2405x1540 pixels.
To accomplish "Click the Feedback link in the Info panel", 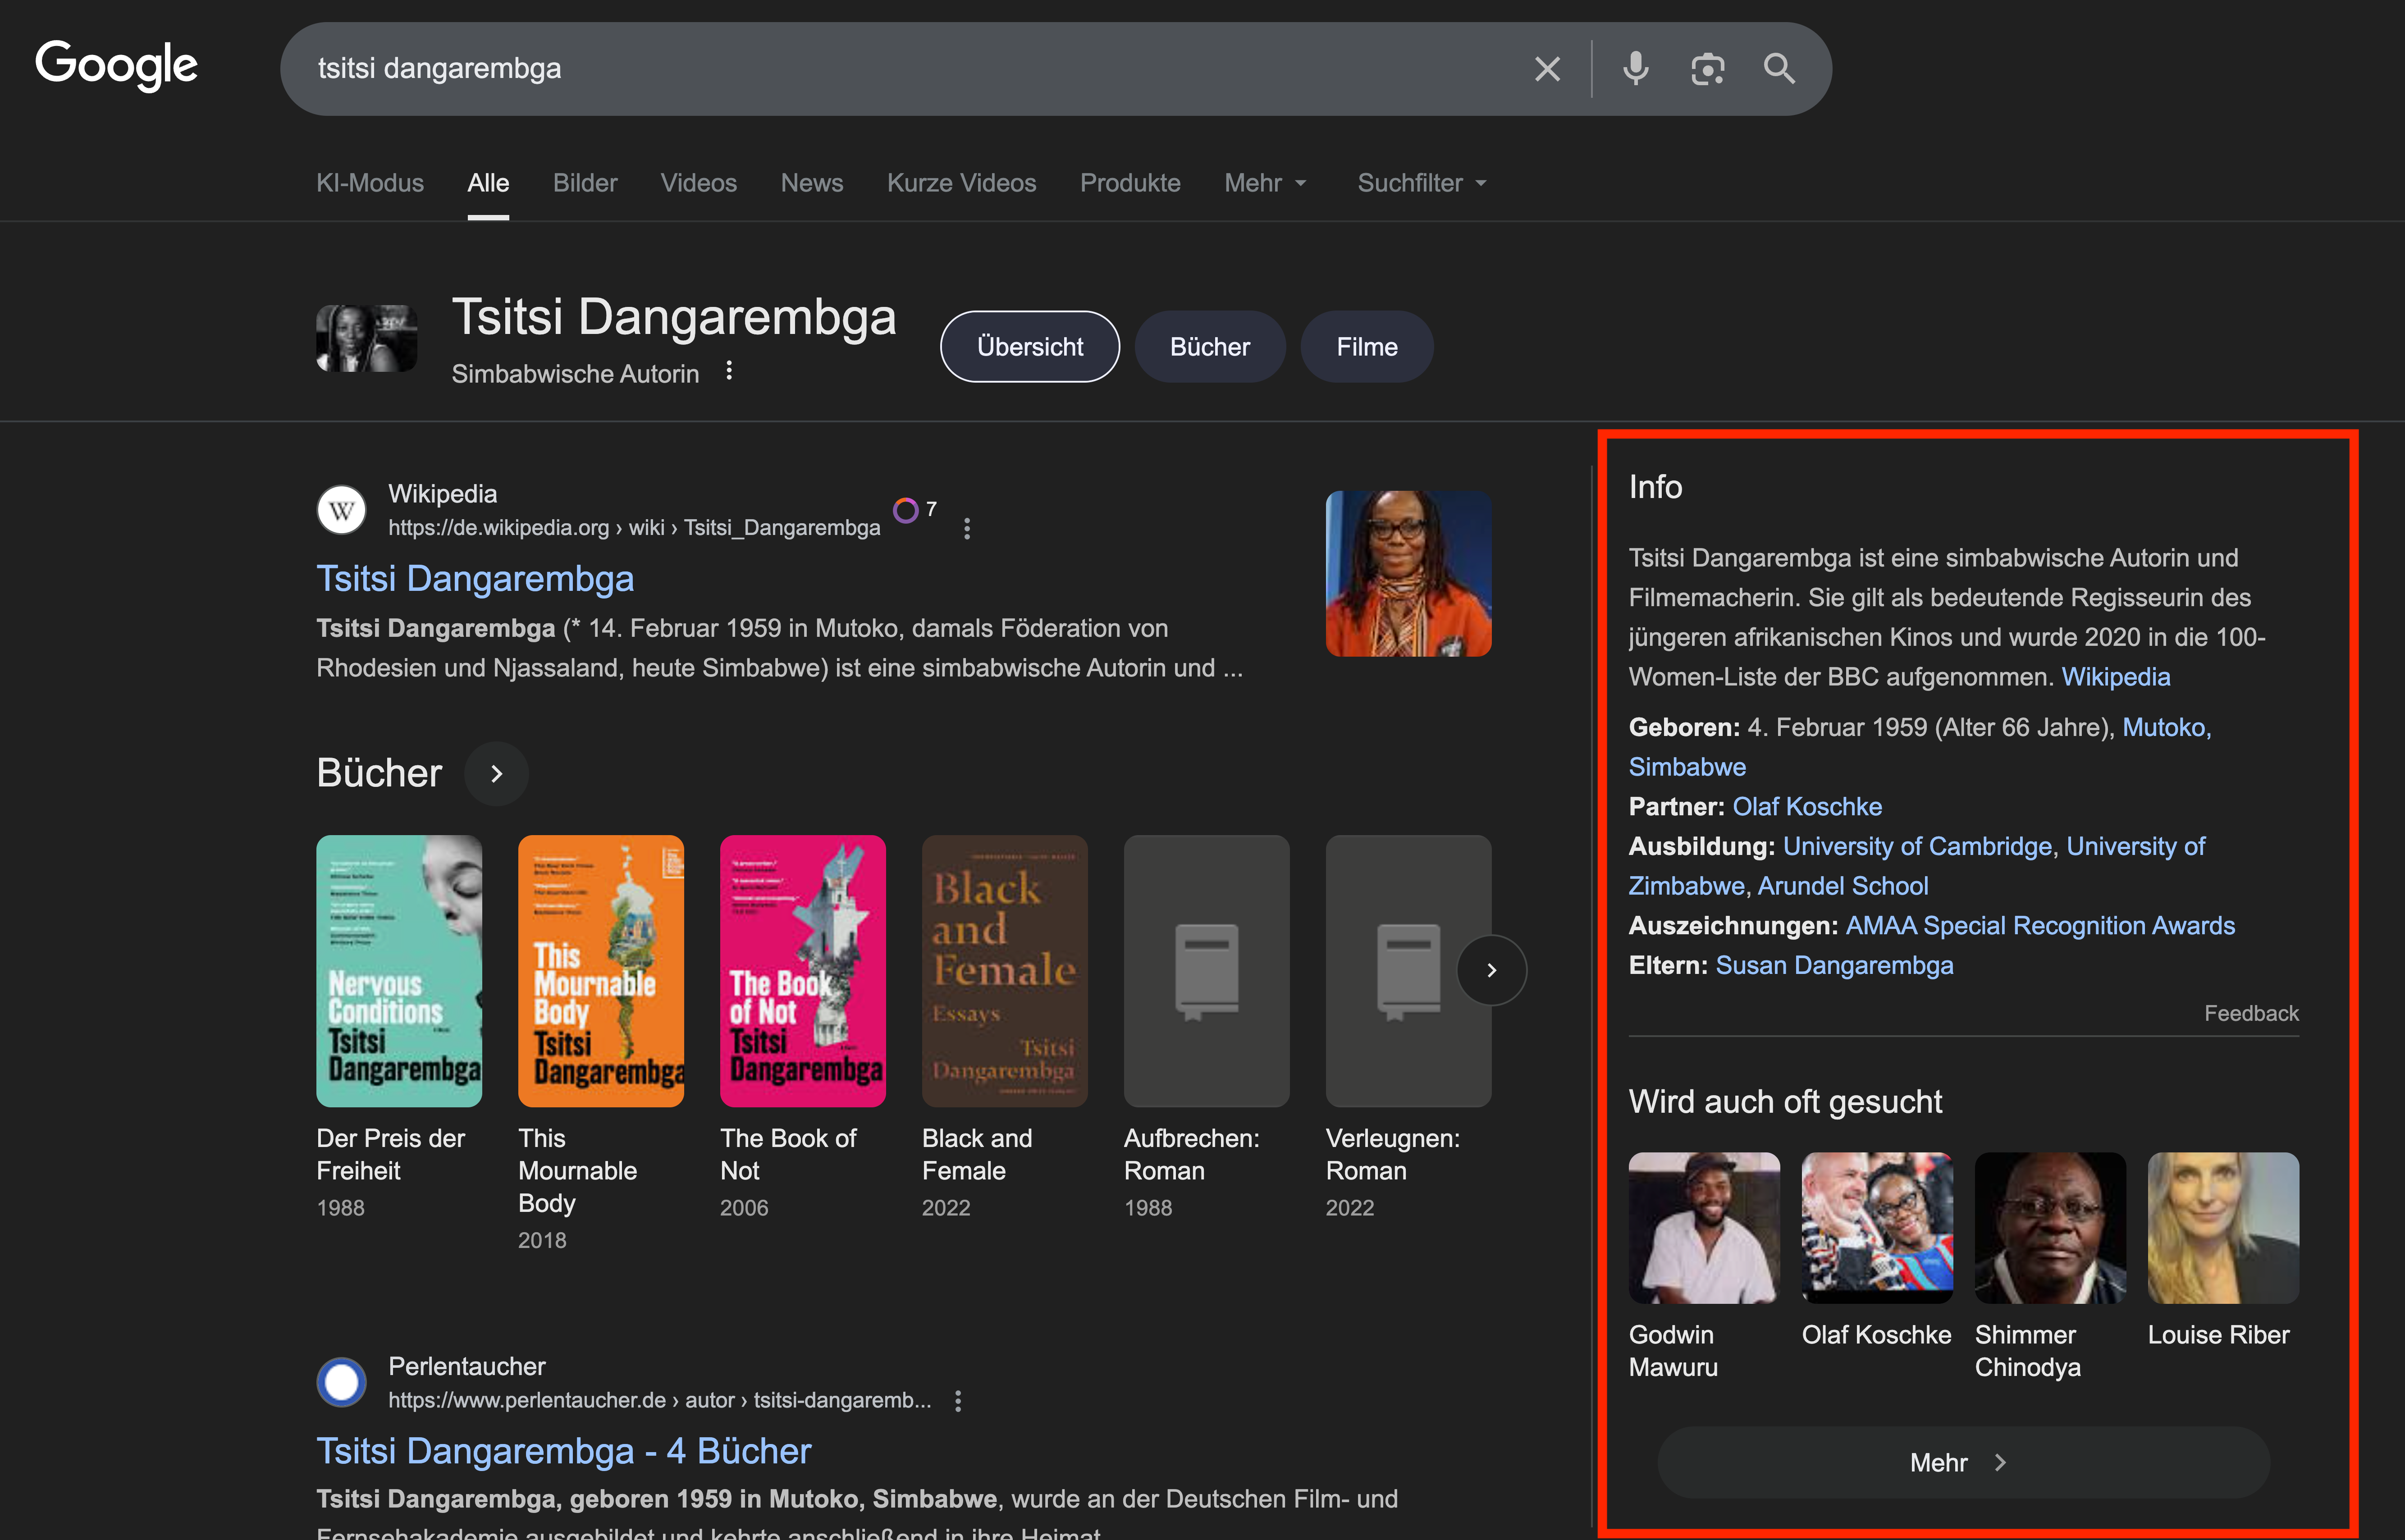I will pos(2250,1013).
